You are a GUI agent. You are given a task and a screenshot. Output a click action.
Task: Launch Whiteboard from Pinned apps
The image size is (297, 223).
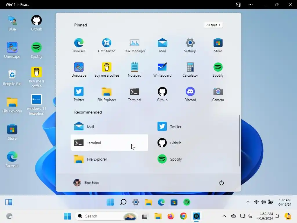tap(162, 70)
